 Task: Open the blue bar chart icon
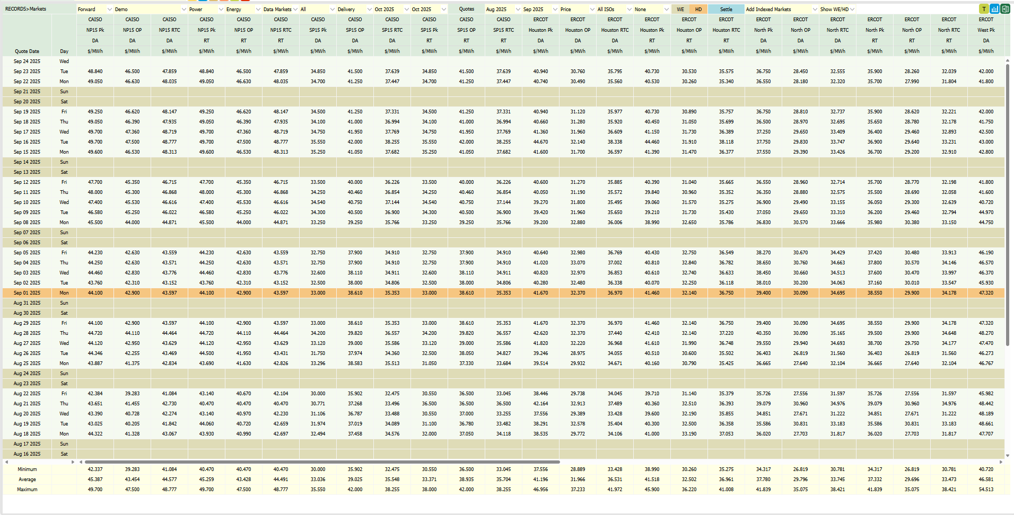(x=994, y=9)
